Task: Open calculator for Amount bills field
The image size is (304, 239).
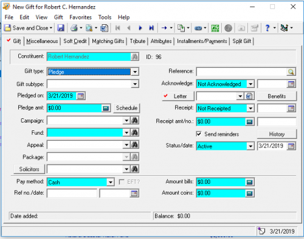Action: point(249,182)
